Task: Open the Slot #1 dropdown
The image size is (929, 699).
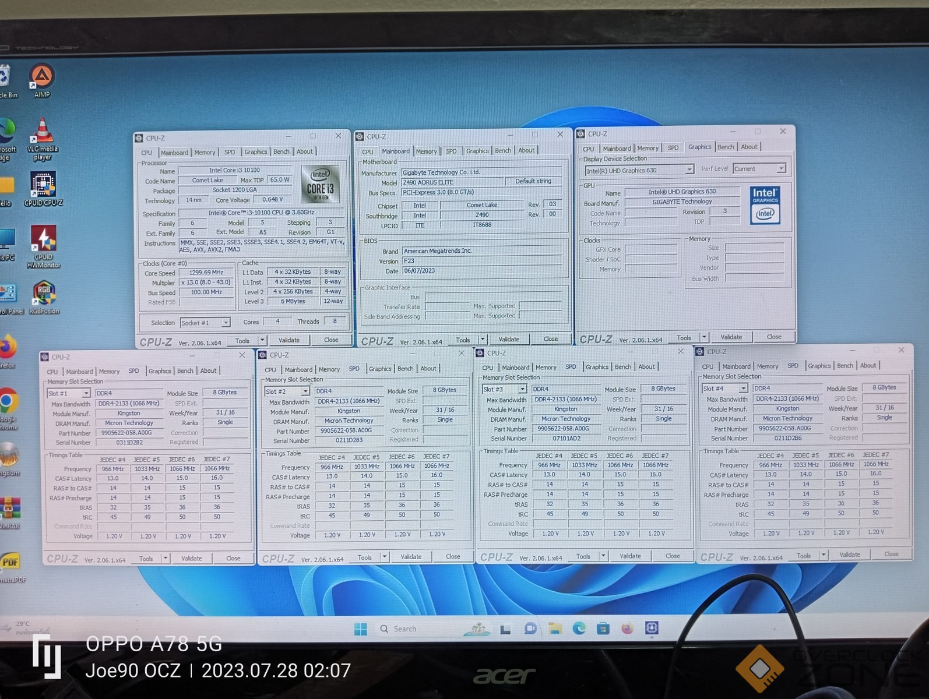Action: click(x=68, y=393)
